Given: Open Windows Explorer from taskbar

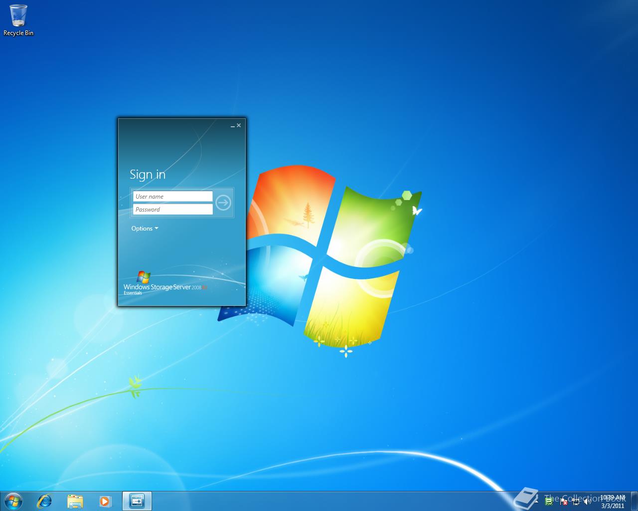Looking at the screenshot, I should click(75, 501).
